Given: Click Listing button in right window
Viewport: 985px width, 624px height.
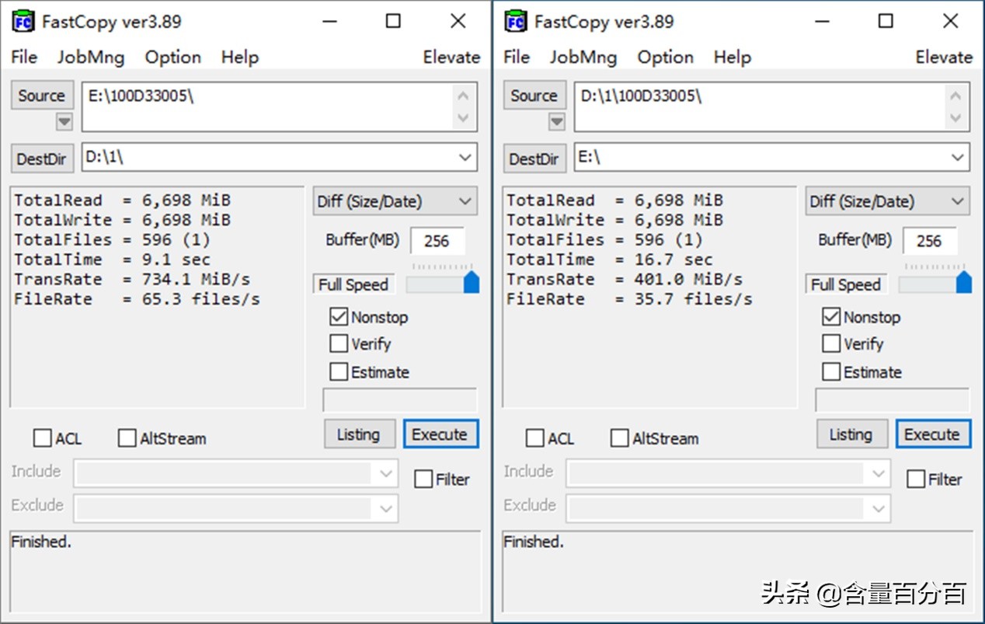Looking at the screenshot, I should pyautogui.click(x=851, y=434).
